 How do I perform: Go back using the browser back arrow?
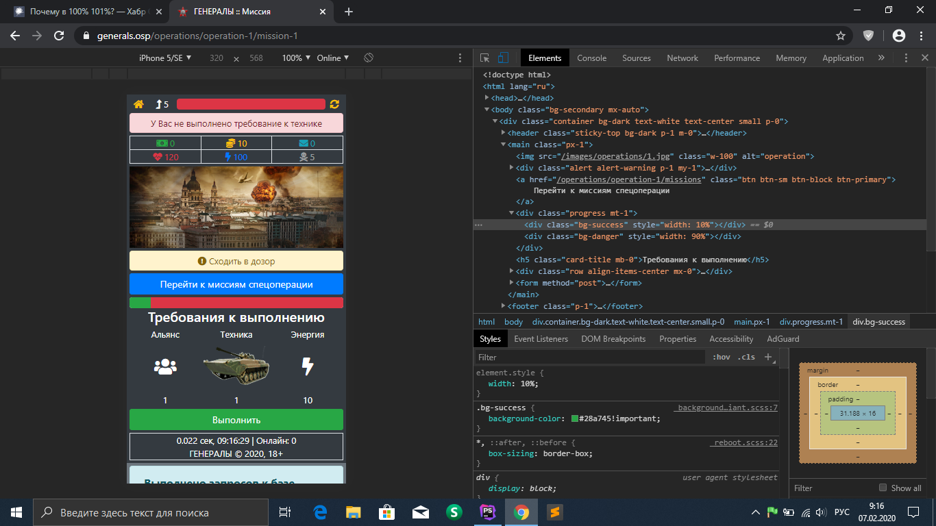click(x=15, y=36)
